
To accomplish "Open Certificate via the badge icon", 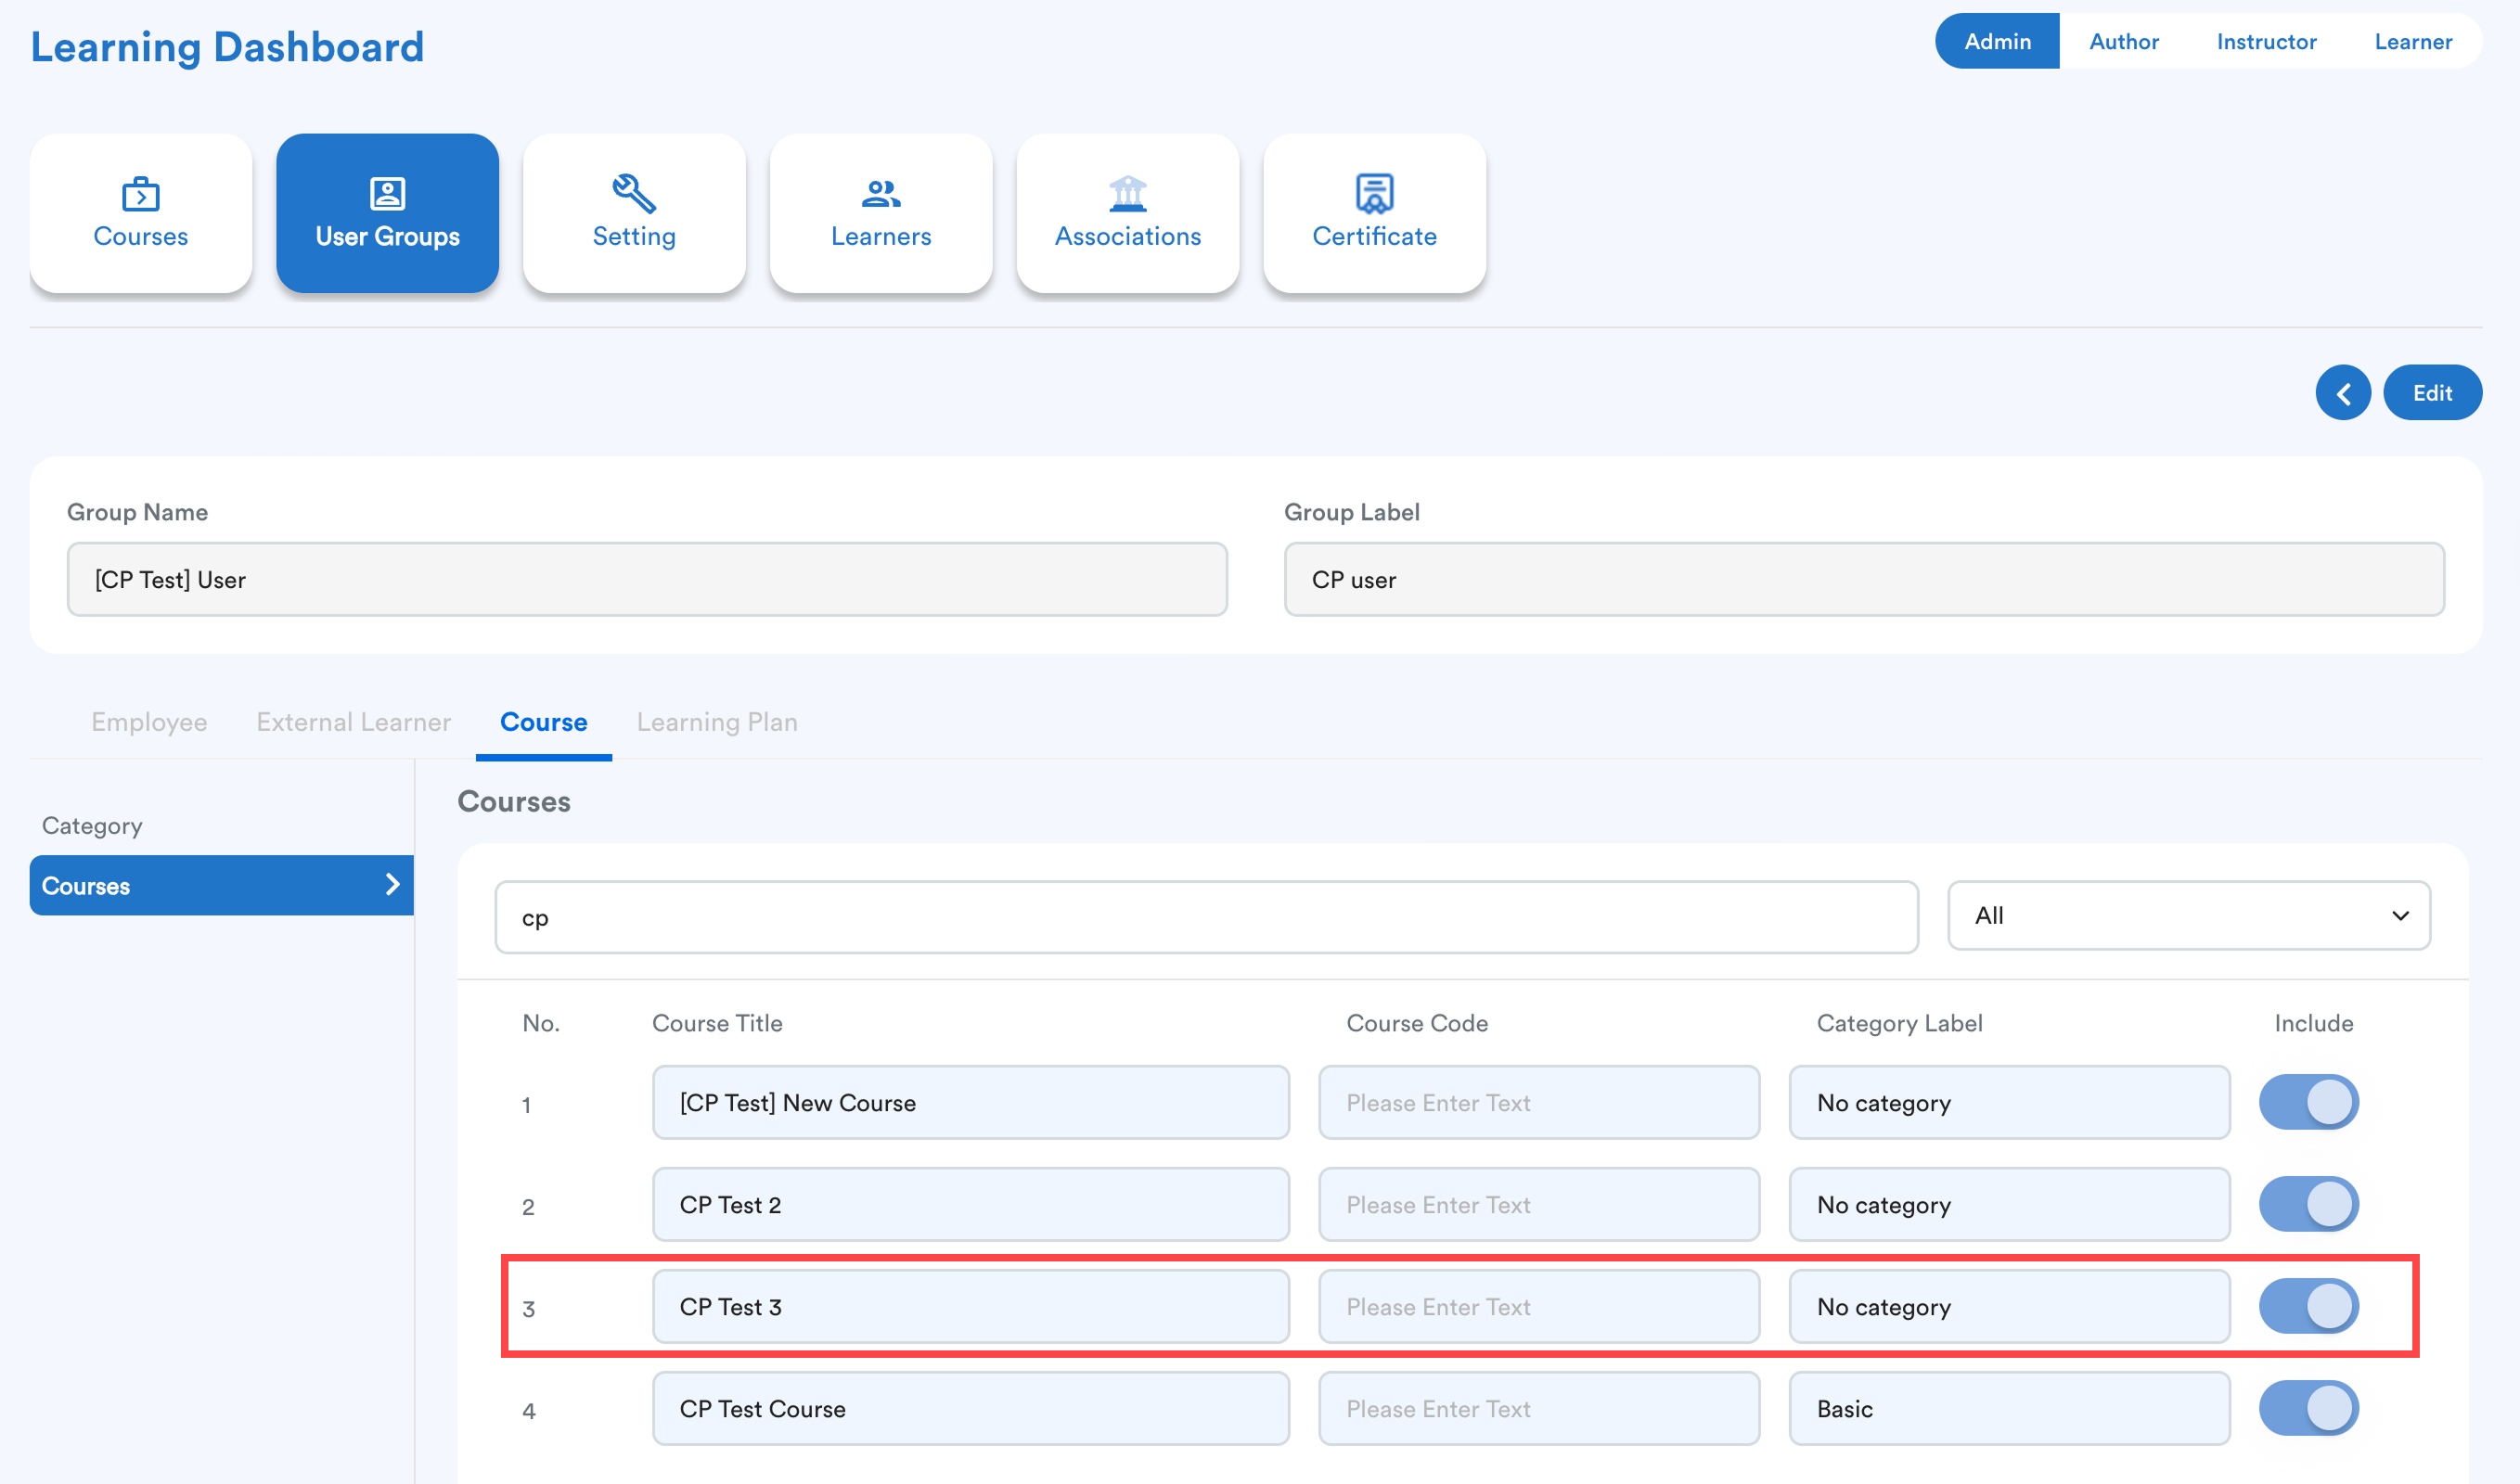I will [1373, 212].
